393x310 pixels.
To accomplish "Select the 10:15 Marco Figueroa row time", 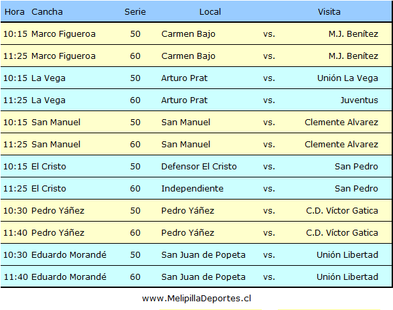I will (15, 34).
